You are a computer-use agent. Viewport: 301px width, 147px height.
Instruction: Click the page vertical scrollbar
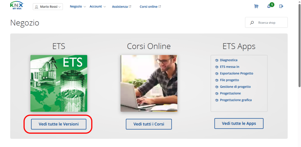coord(300,45)
